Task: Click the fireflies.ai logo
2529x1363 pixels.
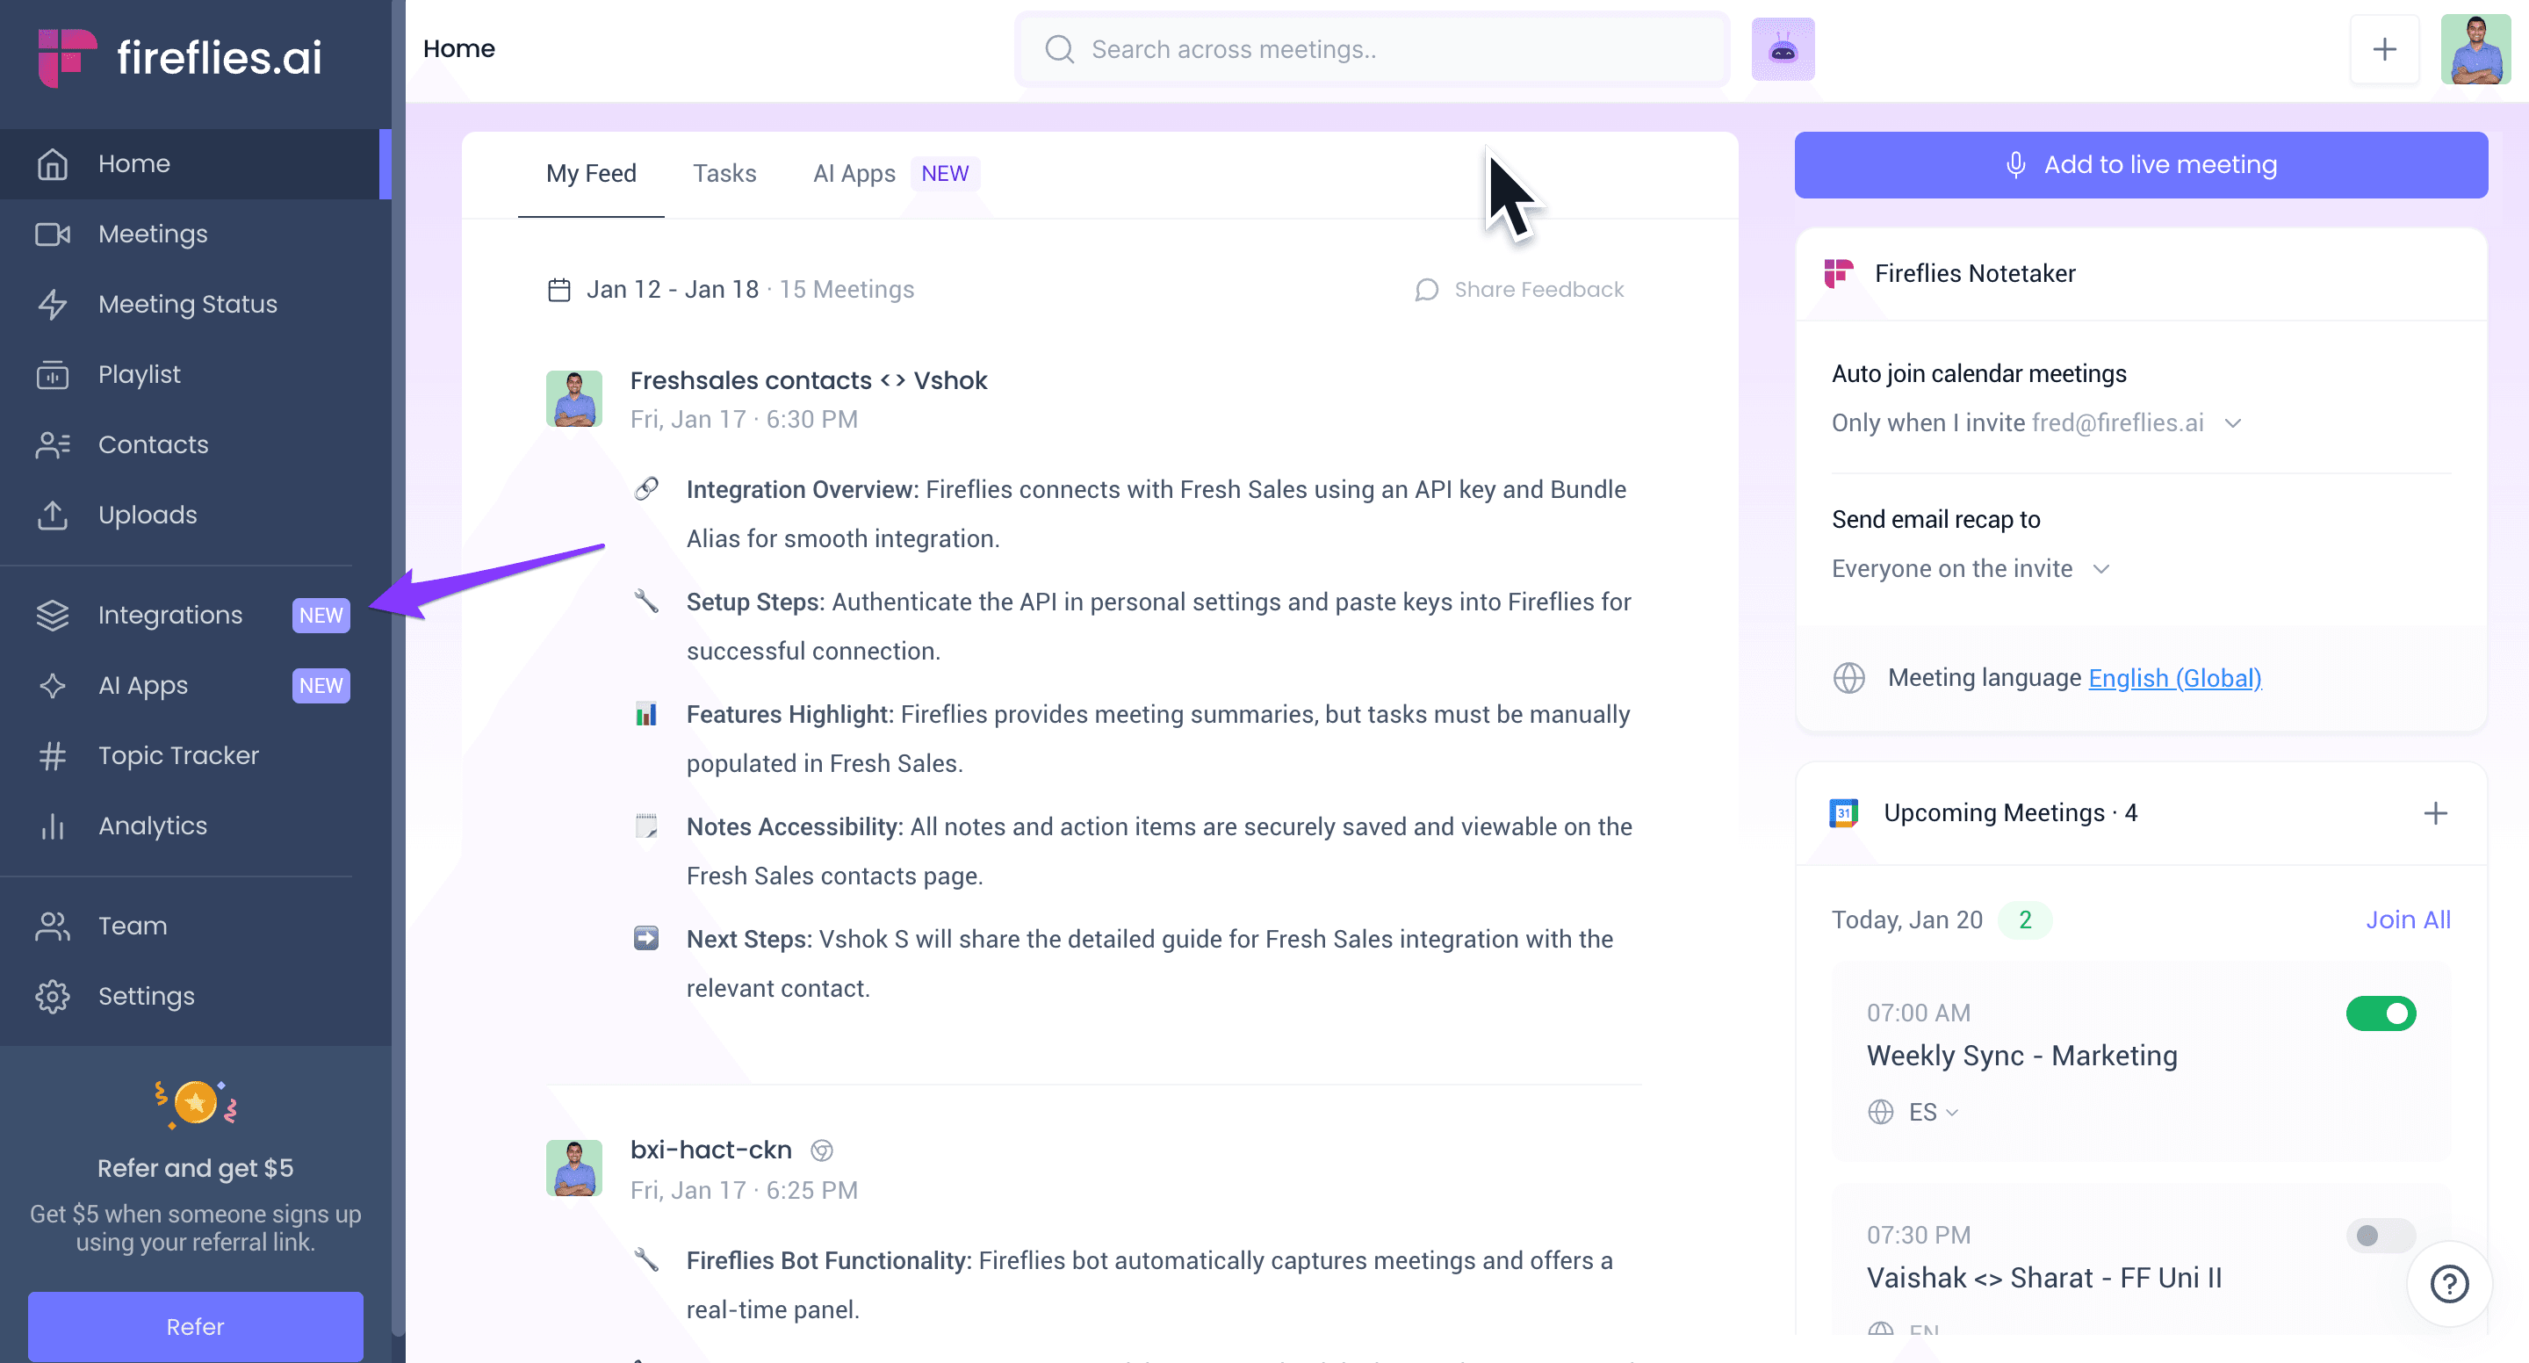Action: [180, 57]
